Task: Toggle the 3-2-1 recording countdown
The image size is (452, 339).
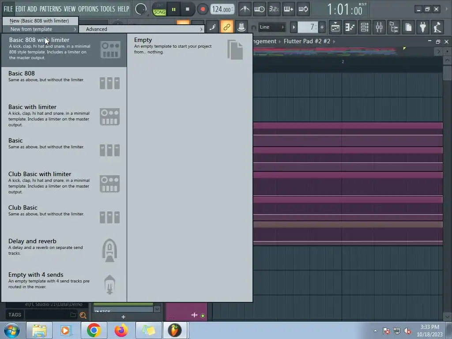Action: pyautogui.click(x=274, y=9)
